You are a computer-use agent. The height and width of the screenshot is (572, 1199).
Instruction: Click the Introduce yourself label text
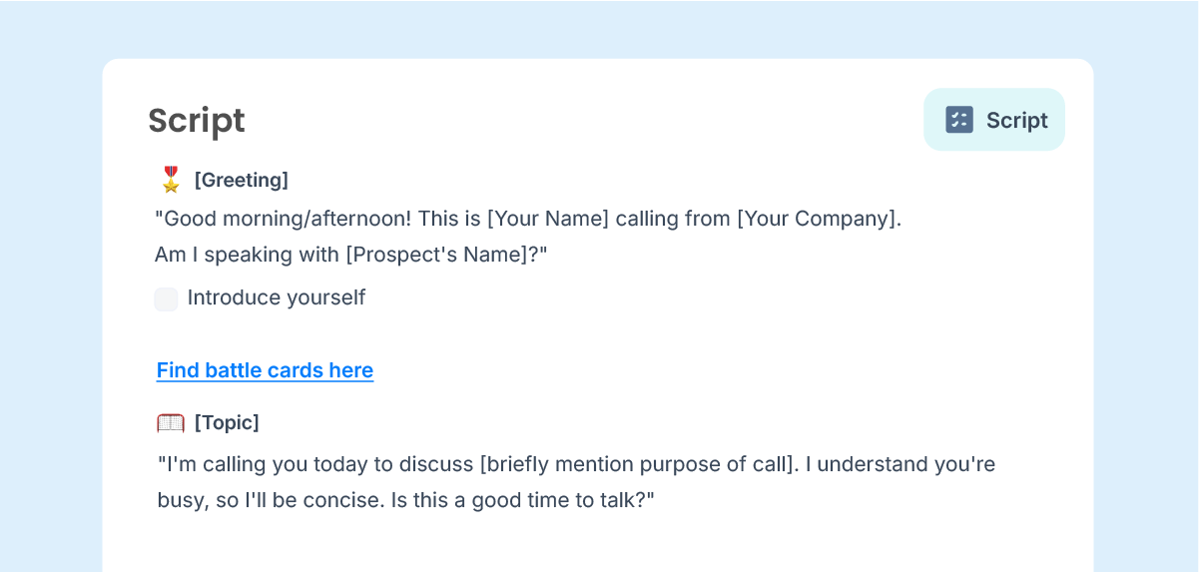coord(277,297)
